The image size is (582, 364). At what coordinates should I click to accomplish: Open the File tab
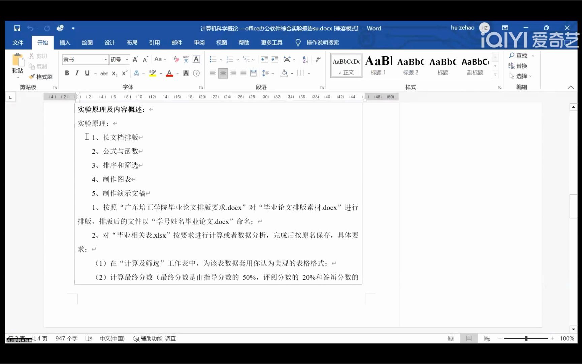18,43
